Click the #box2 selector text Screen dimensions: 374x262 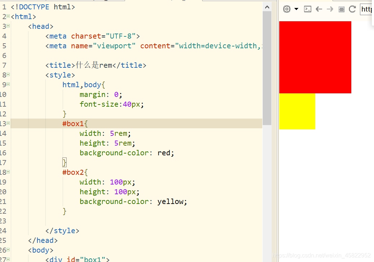pyautogui.click(x=73, y=172)
